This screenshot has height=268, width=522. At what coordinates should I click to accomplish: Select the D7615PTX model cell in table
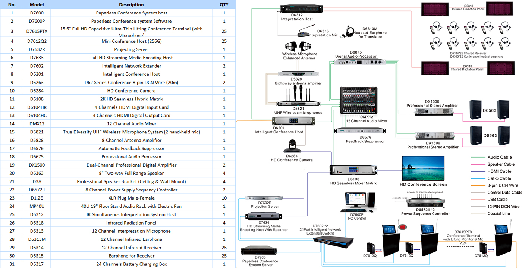click(36, 31)
